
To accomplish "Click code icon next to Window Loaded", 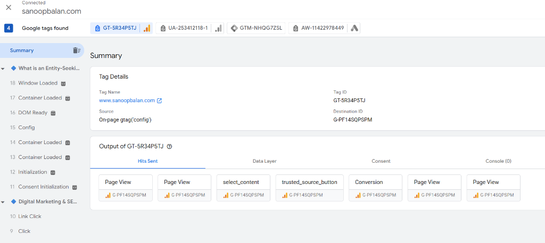I will [x=63, y=83].
